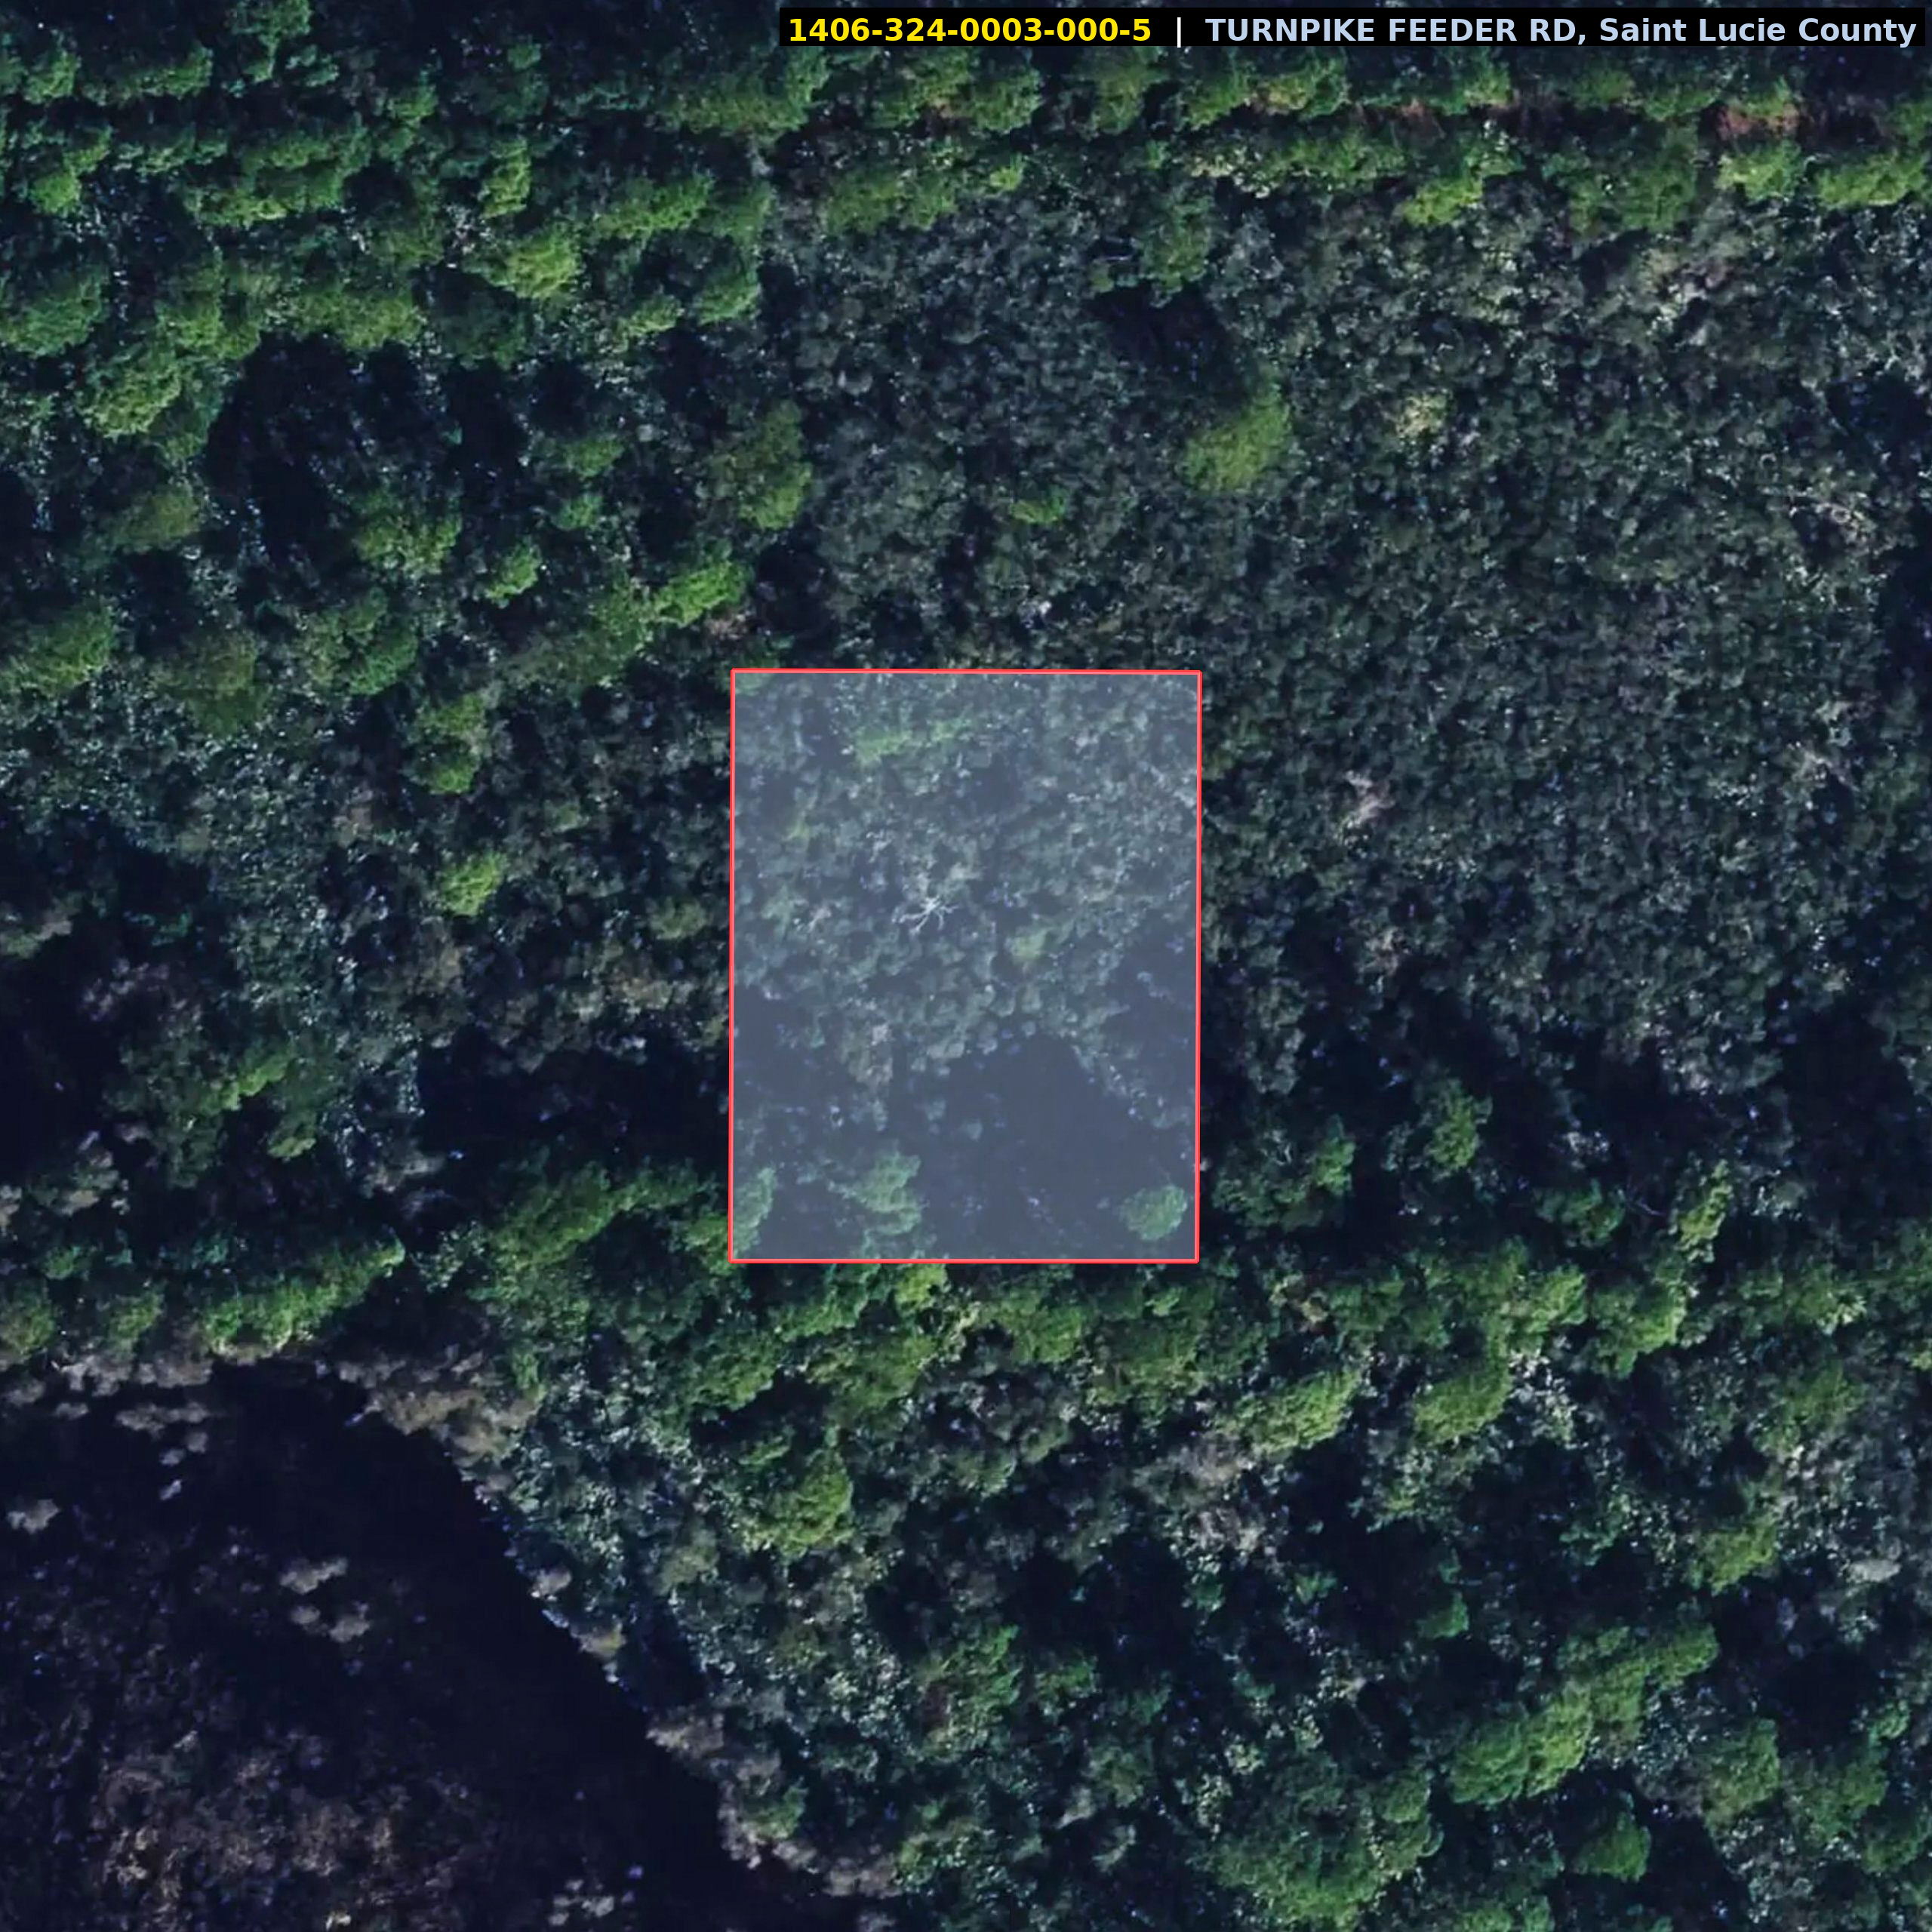This screenshot has height=1932, width=1932.
Task: Click the parcel's bottom-left red corner
Action: click(x=732, y=1260)
